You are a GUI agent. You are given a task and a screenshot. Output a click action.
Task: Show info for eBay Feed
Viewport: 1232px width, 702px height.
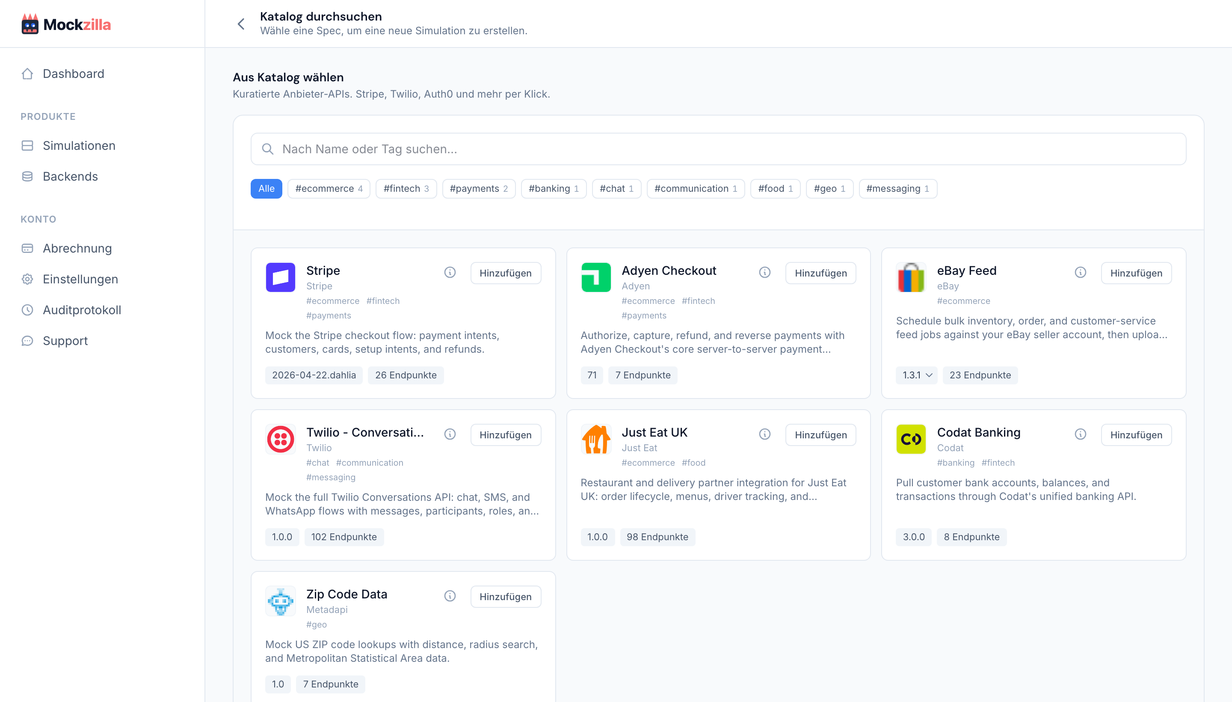click(x=1080, y=272)
